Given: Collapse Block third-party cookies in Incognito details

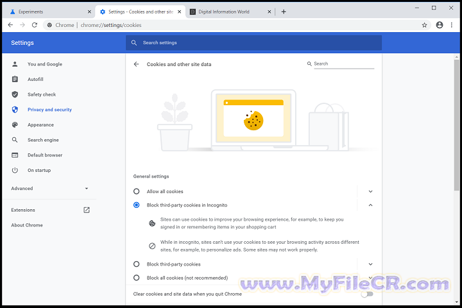Looking at the screenshot, I should pos(370,205).
